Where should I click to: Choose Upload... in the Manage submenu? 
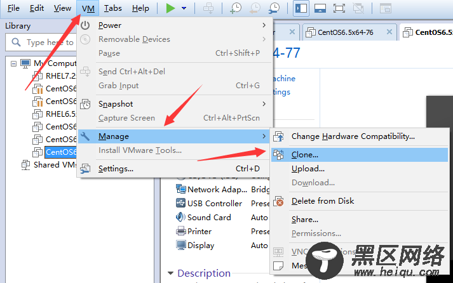point(360,169)
